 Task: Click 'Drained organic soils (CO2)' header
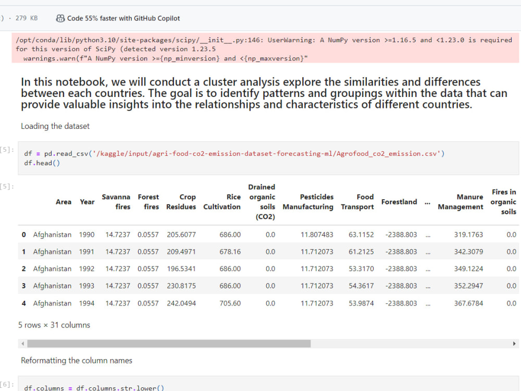click(x=262, y=202)
